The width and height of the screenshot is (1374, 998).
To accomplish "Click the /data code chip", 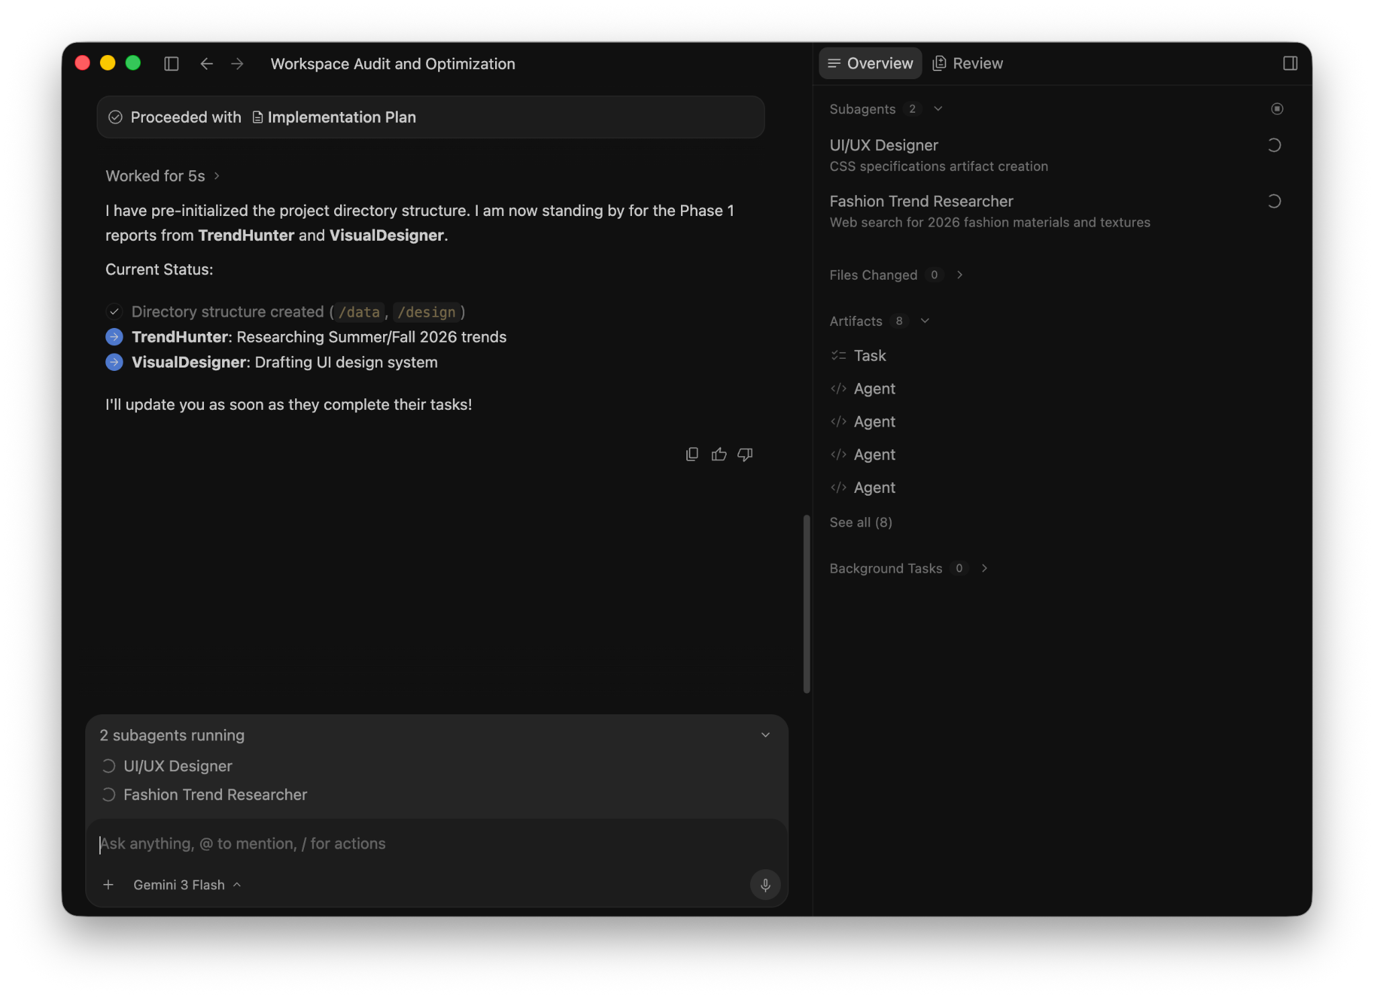I will pyautogui.click(x=359, y=312).
